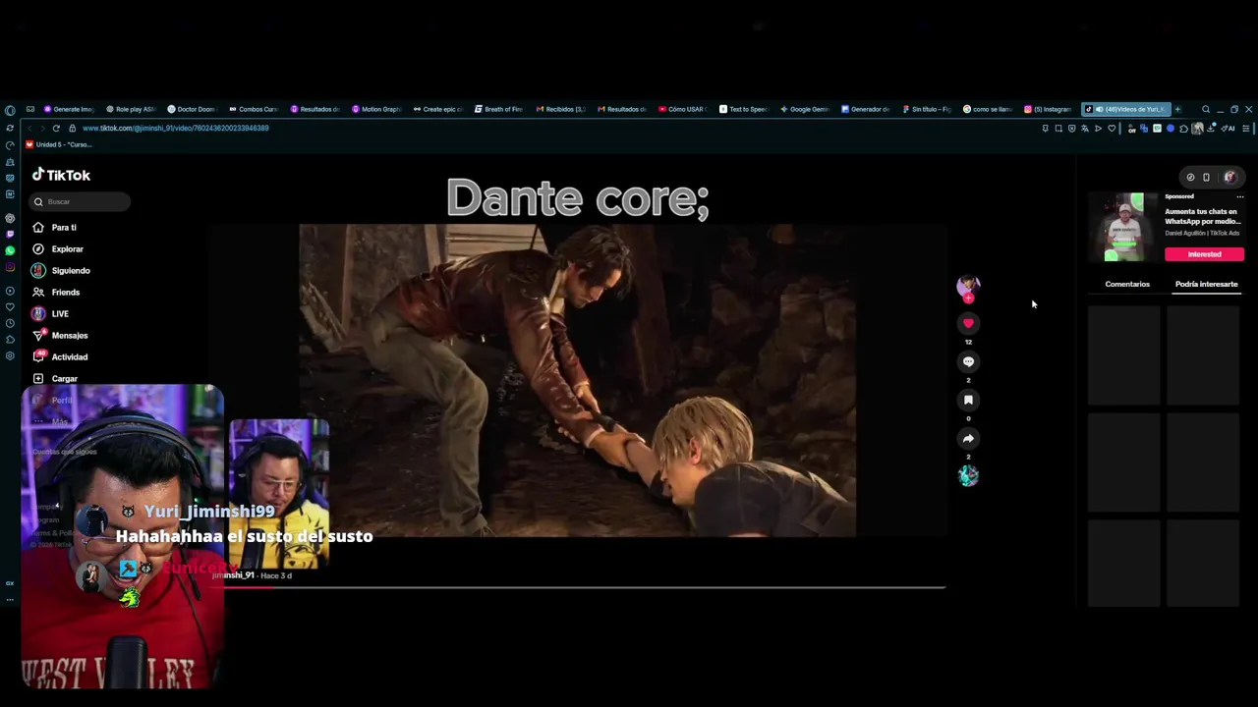This screenshot has width=1258, height=707.
Task: Open Actividad notifications
Action: (60, 357)
